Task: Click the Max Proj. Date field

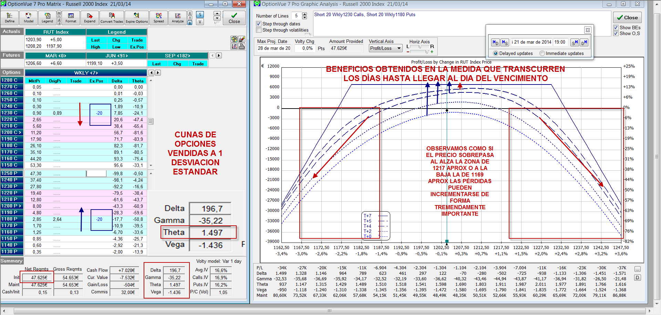Action: [274, 48]
